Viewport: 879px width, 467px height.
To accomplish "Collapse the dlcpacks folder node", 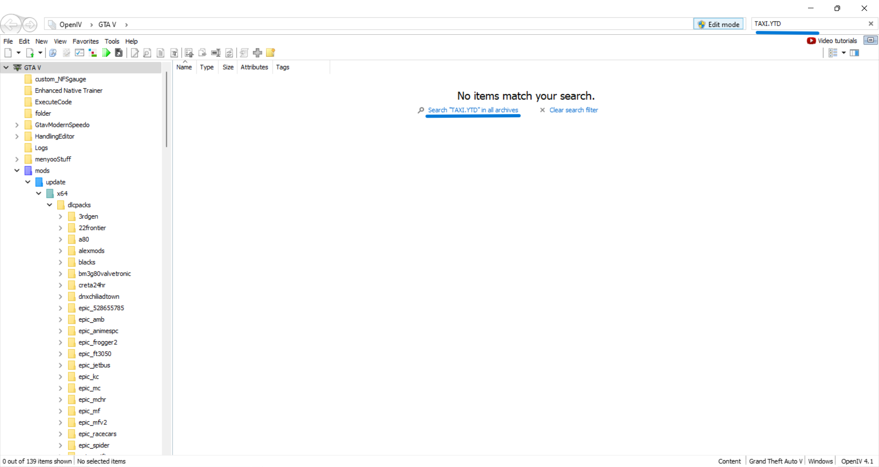I will coord(49,205).
